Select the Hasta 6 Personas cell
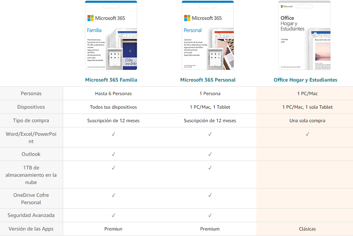This screenshot has height=236, width=353. click(x=113, y=93)
